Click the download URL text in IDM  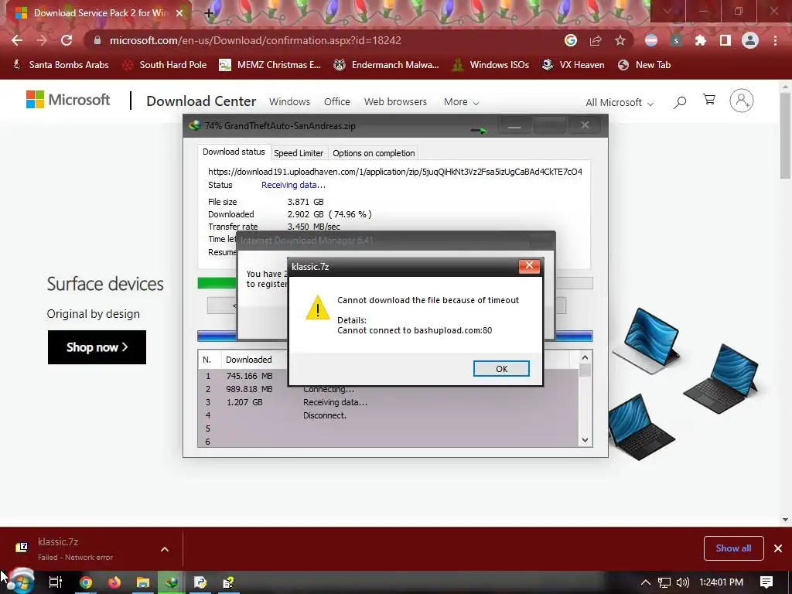394,172
